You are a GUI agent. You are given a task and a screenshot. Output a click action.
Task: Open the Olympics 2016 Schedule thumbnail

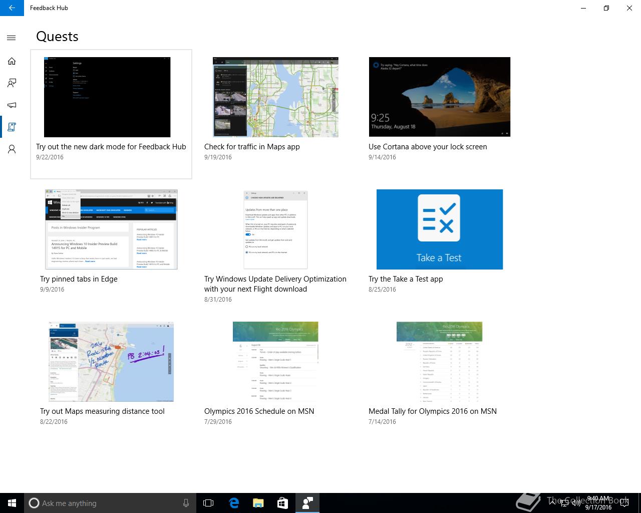275,362
